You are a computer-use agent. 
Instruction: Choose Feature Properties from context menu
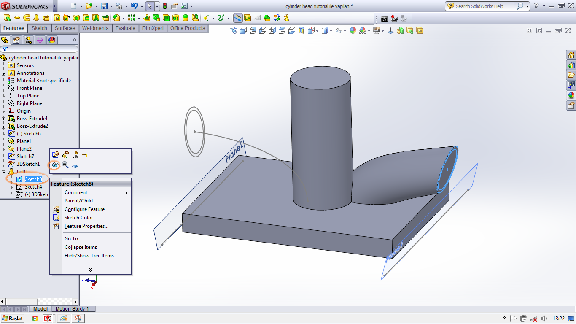[x=86, y=226]
